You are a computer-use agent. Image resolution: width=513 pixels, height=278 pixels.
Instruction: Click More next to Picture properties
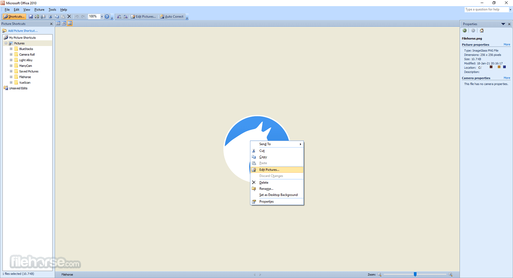(x=507, y=45)
